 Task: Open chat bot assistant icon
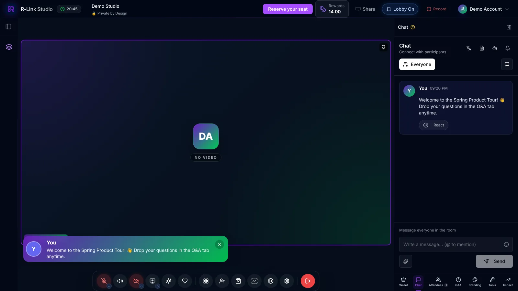click(x=495, y=48)
